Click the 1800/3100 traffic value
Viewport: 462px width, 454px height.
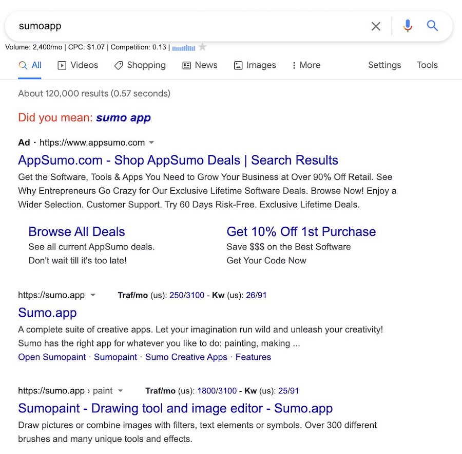217,391
